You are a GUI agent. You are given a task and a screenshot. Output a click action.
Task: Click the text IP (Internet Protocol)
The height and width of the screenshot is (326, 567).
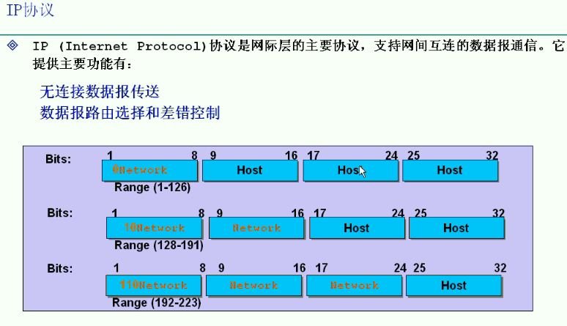coord(119,46)
